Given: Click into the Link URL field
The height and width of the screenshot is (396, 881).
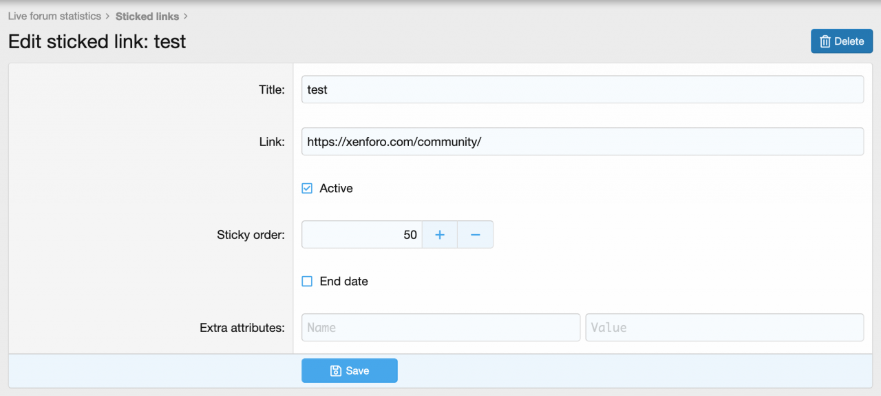Looking at the screenshot, I should [582, 142].
